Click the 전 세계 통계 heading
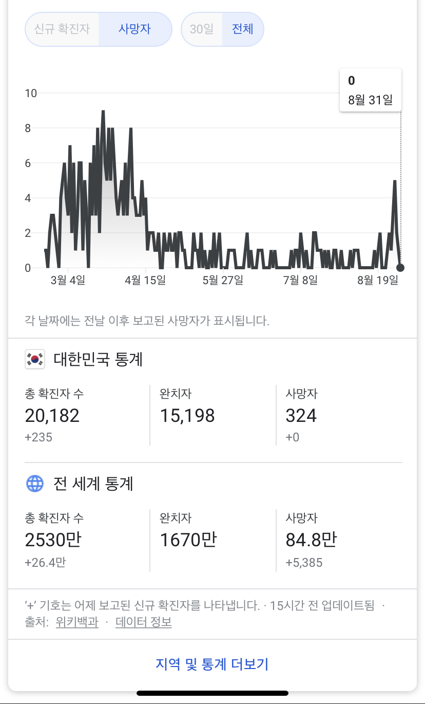425x704 pixels. (93, 484)
